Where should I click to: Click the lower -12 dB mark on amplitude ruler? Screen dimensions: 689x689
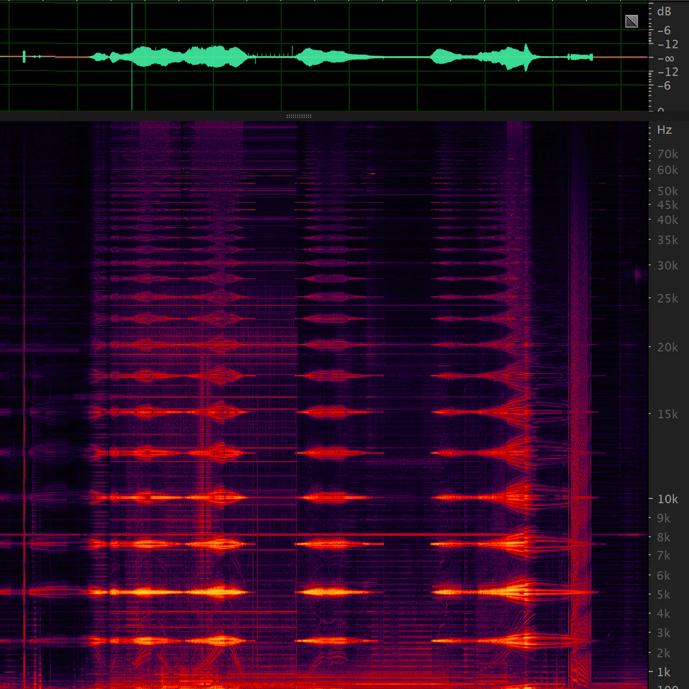click(667, 72)
